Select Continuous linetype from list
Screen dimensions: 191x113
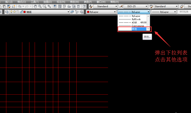tap(138, 26)
